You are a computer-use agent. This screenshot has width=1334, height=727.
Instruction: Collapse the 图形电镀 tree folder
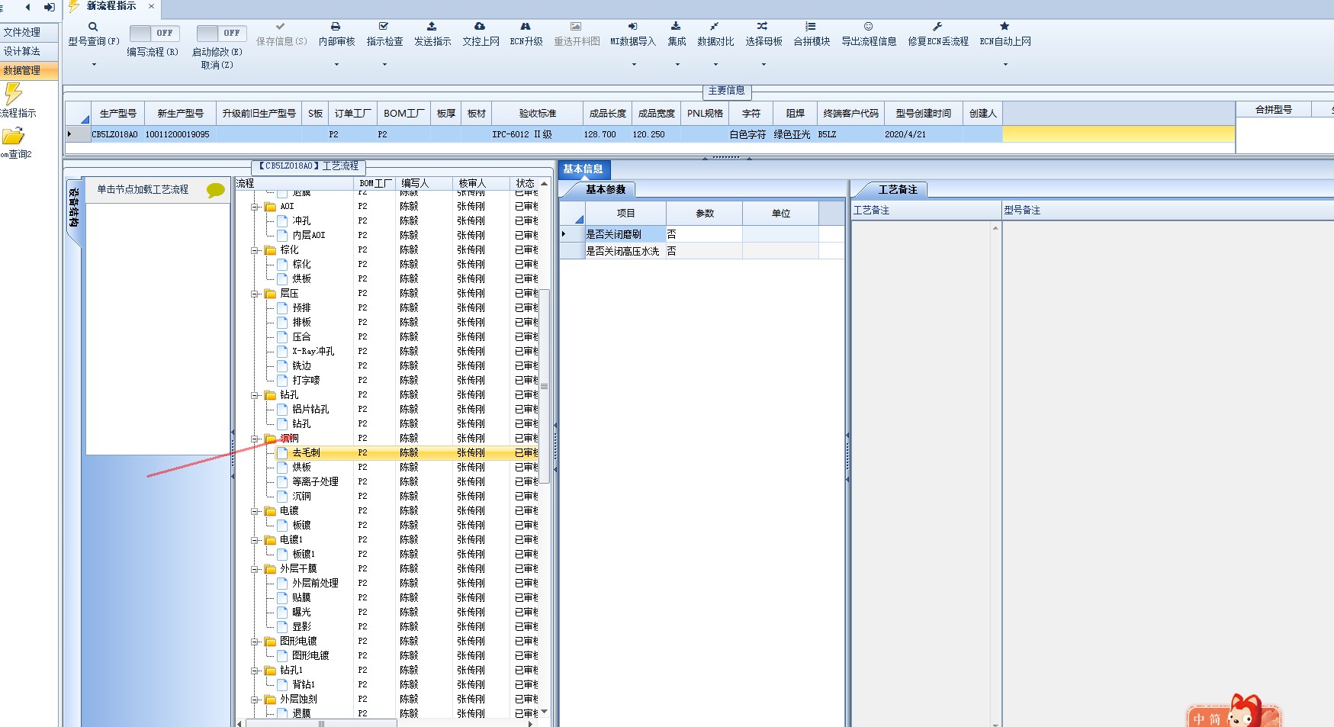[x=256, y=642]
